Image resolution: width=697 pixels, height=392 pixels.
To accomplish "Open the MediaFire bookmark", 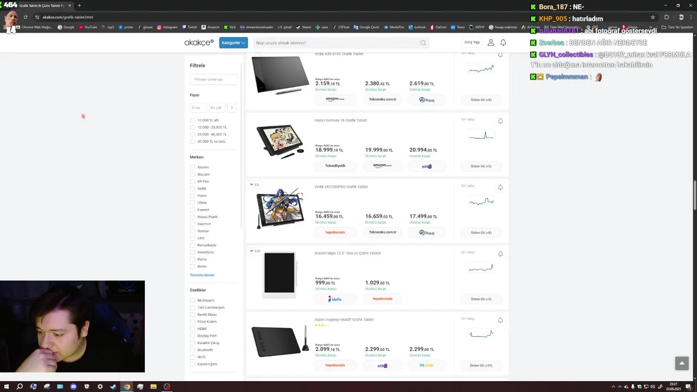I will tap(394, 27).
